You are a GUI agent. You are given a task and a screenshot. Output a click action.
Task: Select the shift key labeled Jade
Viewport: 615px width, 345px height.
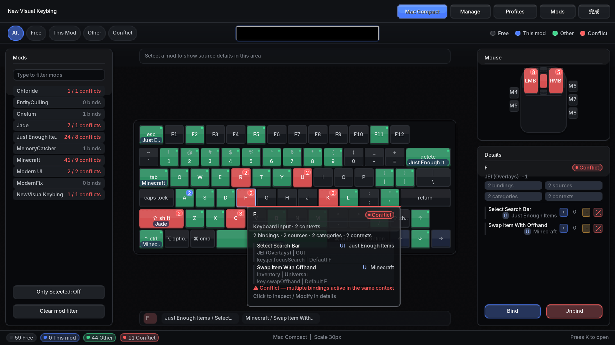click(162, 218)
